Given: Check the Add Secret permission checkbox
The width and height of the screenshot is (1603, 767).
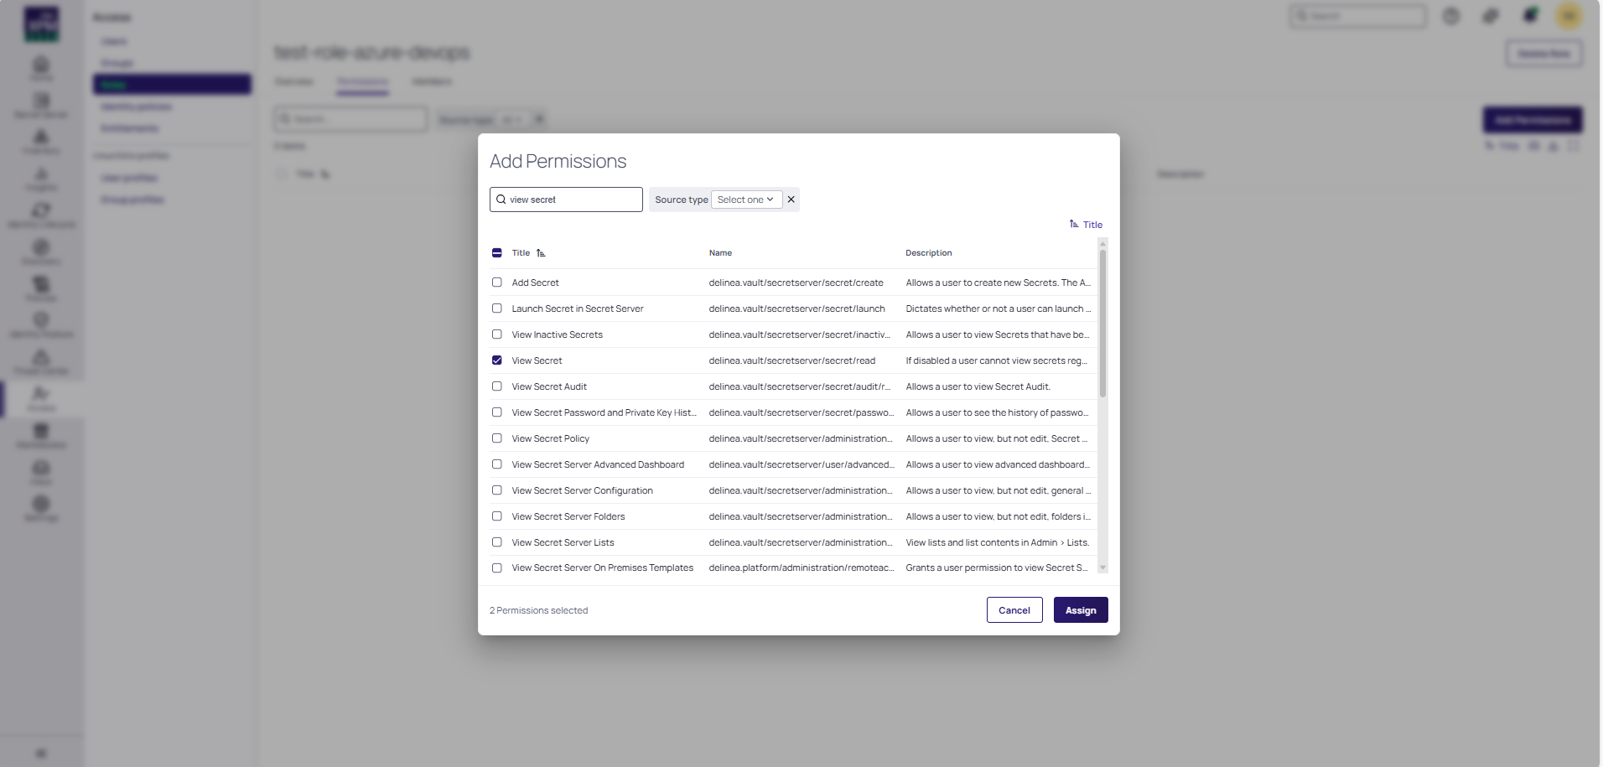Looking at the screenshot, I should coord(497,282).
